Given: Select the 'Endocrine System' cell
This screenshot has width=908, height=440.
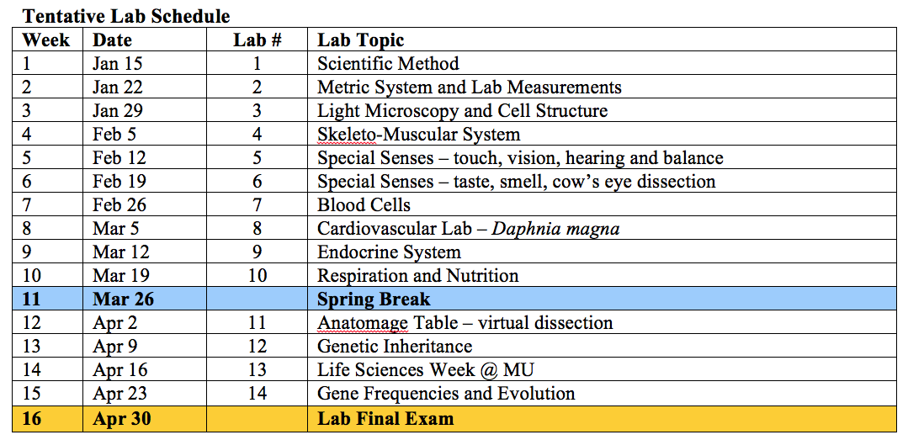Looking at the screenshot, I should (x=603, y=252).
